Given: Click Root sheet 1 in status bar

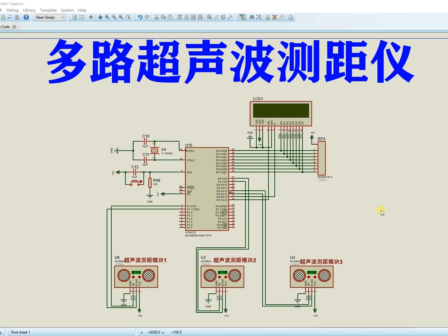Looking at the screenshot, I should [21, 332].
